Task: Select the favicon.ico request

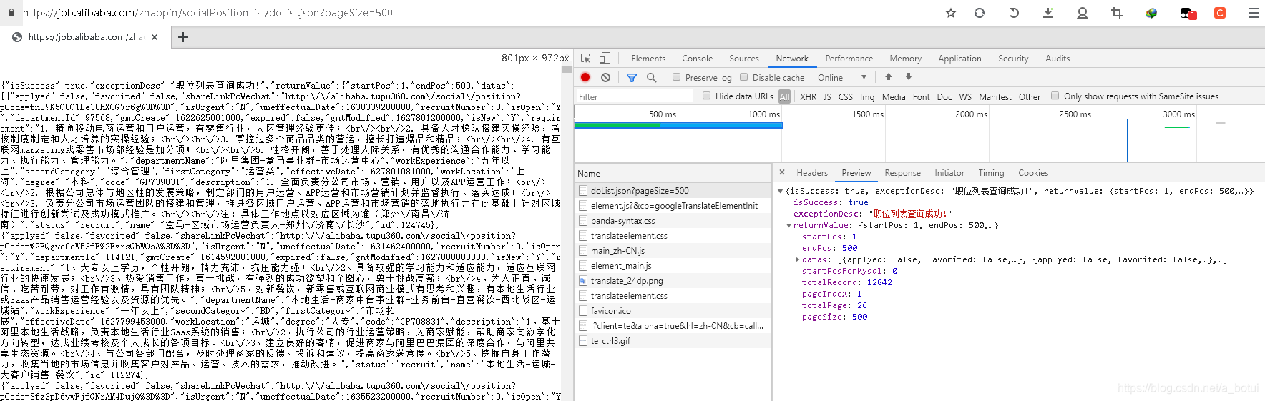Action: click(673, 311)
